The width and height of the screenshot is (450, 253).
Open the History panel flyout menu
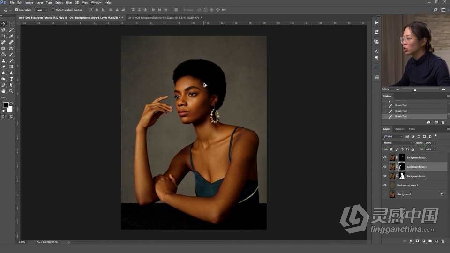pyautogui.click(x=448, y=96)
